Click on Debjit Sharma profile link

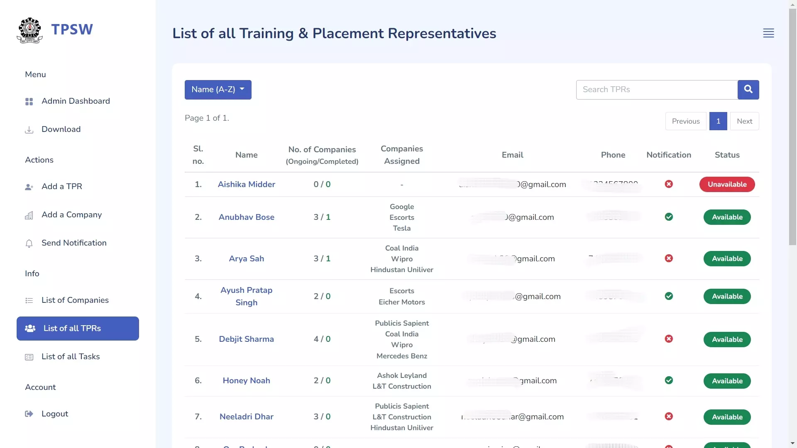coord(246,339)
